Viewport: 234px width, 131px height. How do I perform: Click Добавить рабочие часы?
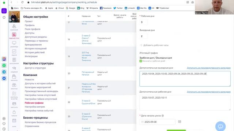(154, 45)
